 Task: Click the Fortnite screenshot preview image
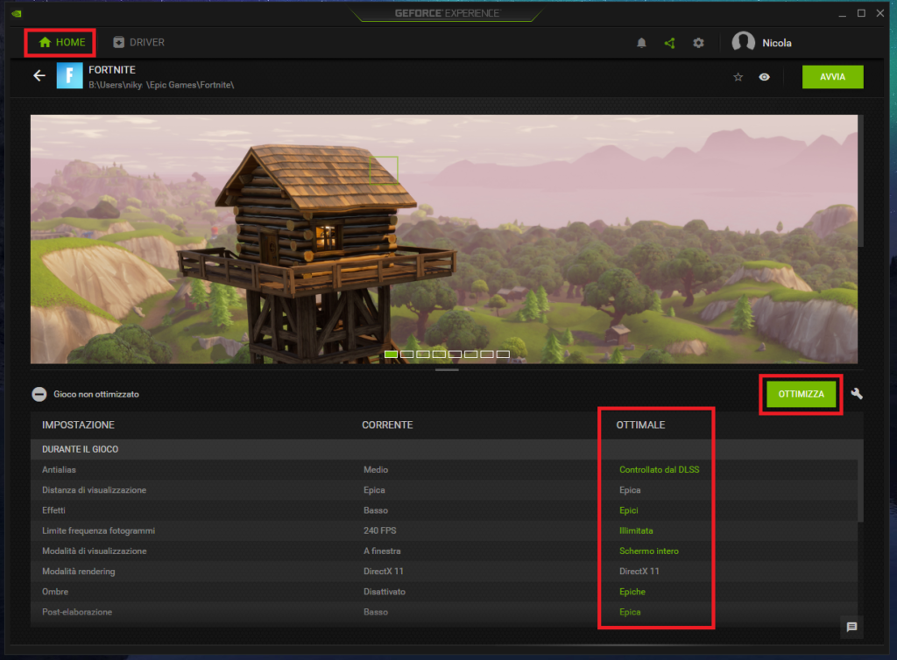(x=444, y=239)
